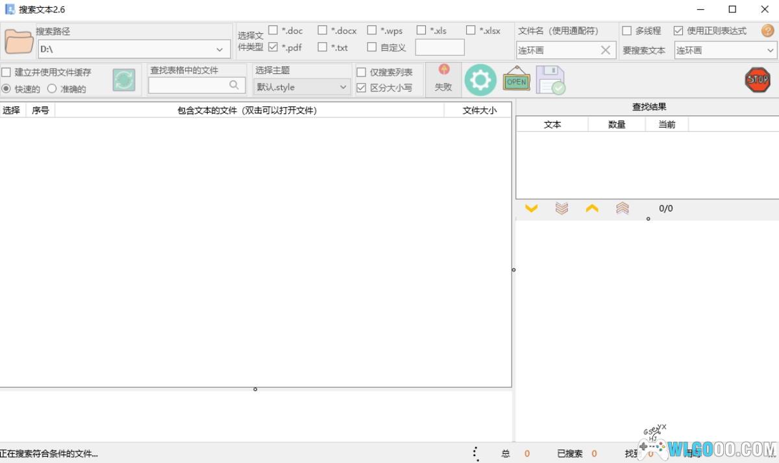The height and width of the screenshot is (463, 779).
Task: Clear the file name field with X
Action: (605, 50)
